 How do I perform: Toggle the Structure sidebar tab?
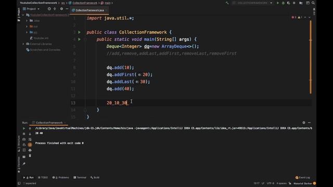[19, 144]
